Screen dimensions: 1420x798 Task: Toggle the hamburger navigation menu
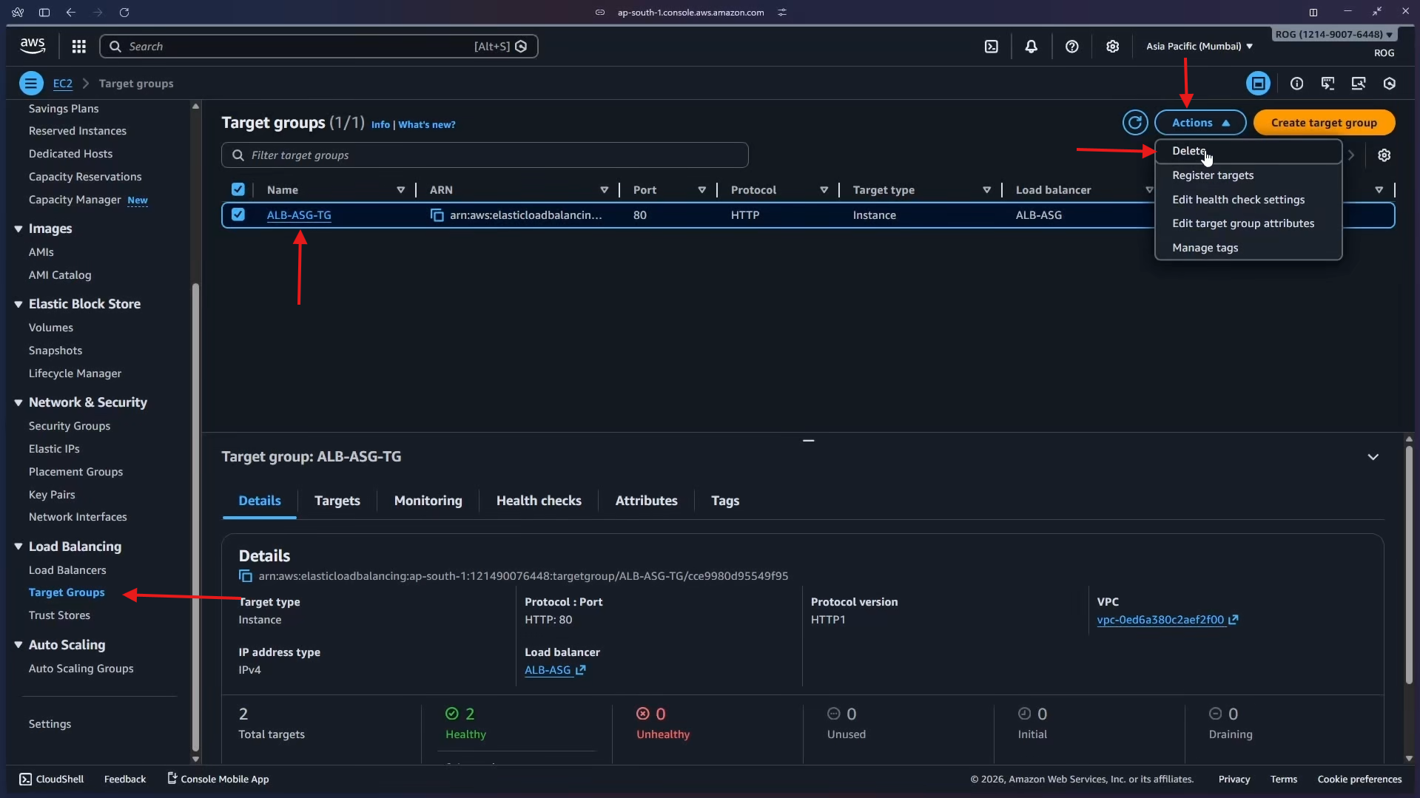tap(31, 84)
